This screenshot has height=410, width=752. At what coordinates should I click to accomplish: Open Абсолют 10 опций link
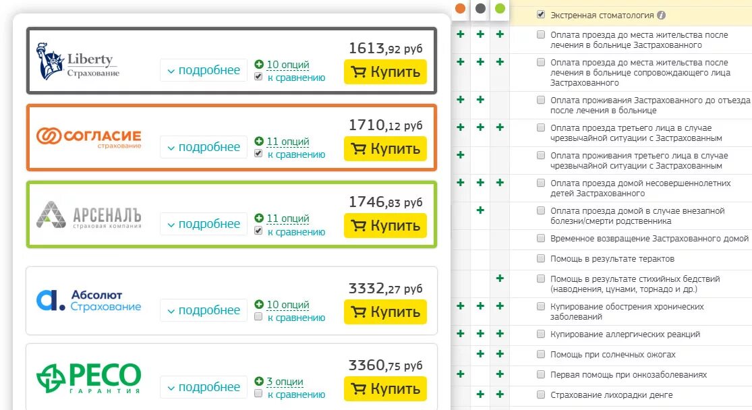[x=288, y=305]
